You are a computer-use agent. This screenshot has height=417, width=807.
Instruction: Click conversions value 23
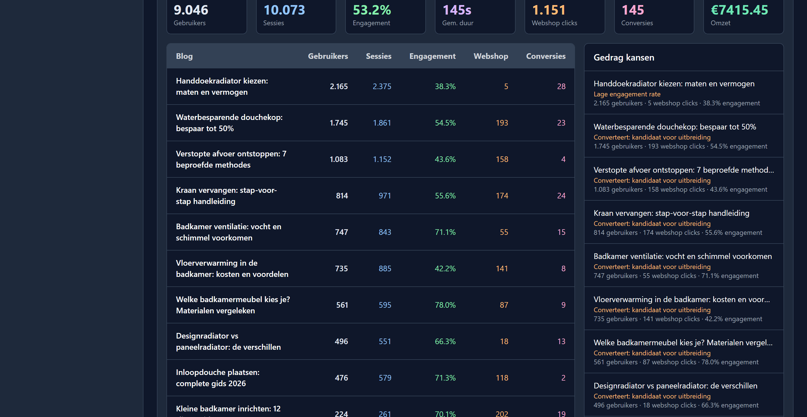561,123
